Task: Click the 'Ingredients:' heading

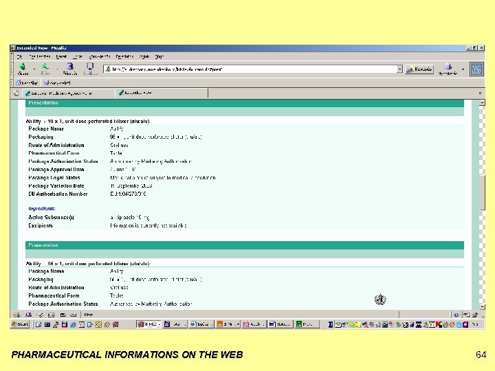Action: tap(42, 209)
